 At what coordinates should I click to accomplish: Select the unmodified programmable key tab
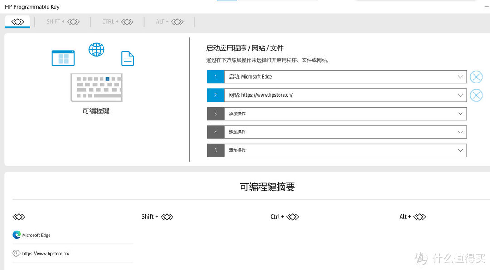[18, 22]
